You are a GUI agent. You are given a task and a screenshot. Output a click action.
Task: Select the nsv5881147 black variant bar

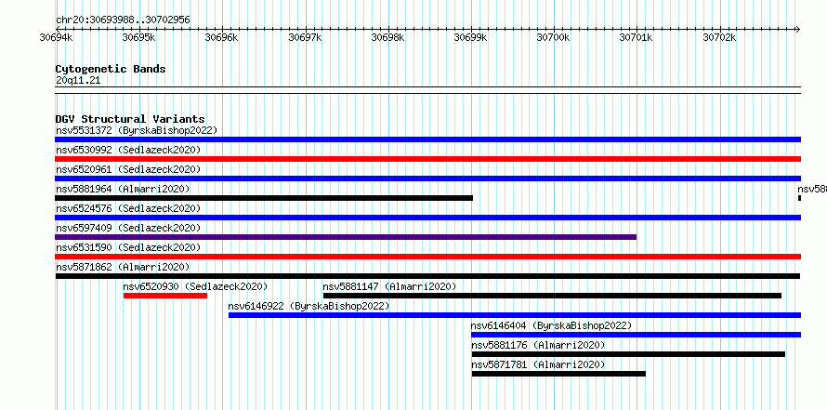tap(552, 296)
